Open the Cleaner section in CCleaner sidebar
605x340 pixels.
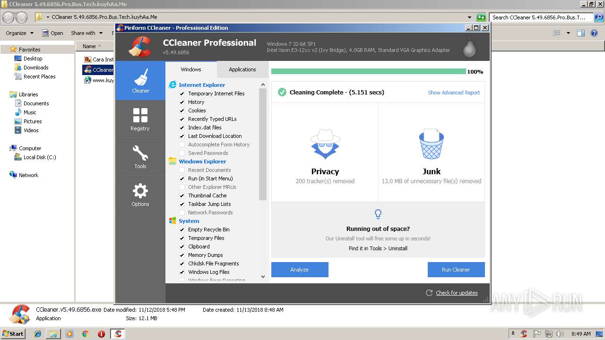(x=140, y=81)
